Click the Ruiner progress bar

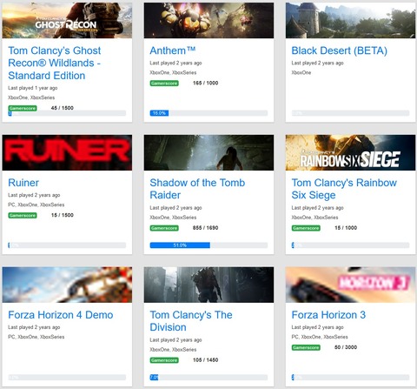(x=67, y=245)
